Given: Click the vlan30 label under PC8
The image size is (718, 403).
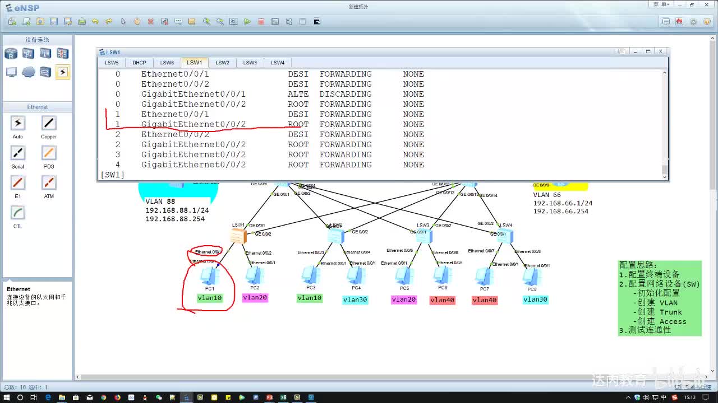Looking at the screenshot, I should pos(535,299).
